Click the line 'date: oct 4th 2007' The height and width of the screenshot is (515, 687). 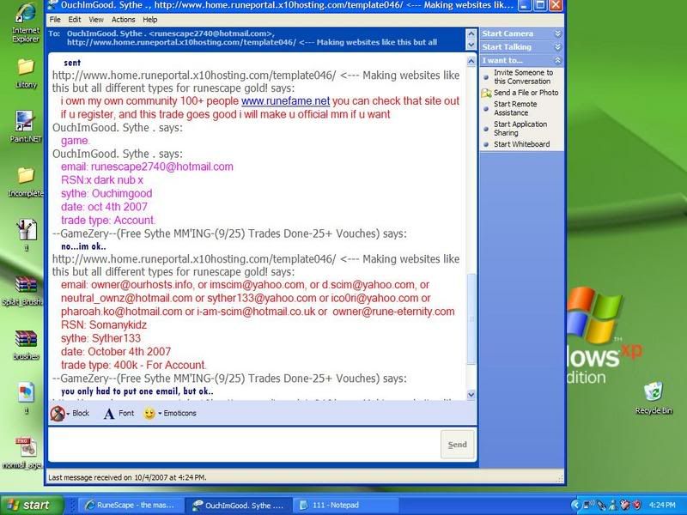104,207
